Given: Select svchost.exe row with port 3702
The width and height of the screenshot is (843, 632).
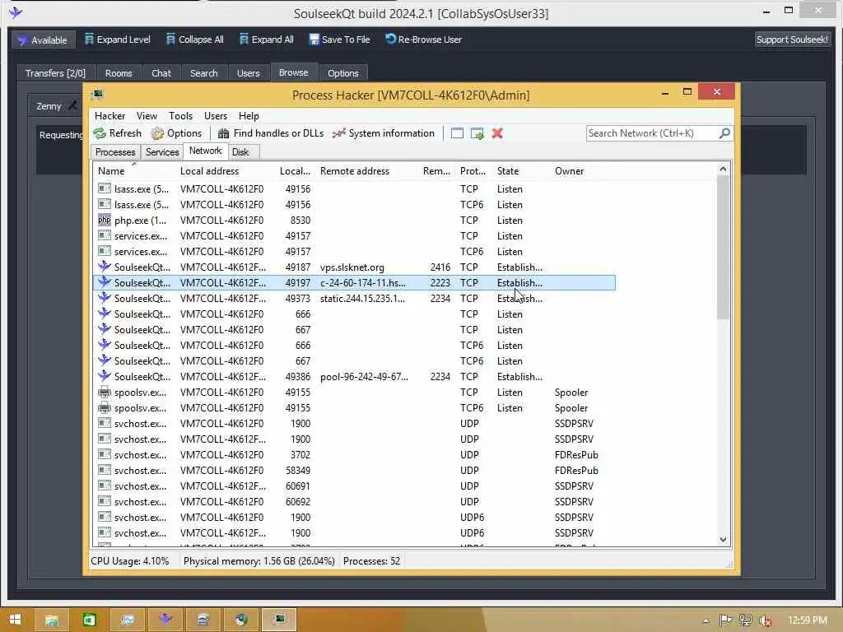Looking at the screenshot, I should coord(354,454).
